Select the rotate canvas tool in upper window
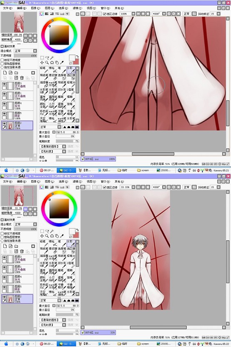The height and width of the screenshot is (347, 231). pos(52,63)
